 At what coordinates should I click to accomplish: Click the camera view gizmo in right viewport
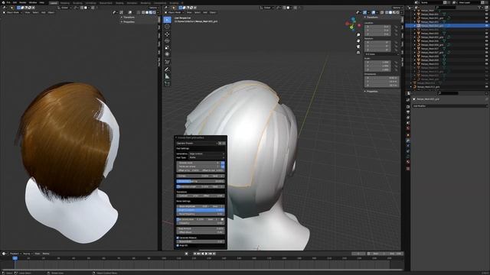(x=358, y=47)
